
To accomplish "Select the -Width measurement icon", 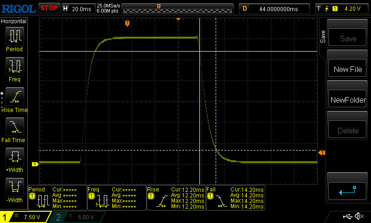I will pos(15,187).
